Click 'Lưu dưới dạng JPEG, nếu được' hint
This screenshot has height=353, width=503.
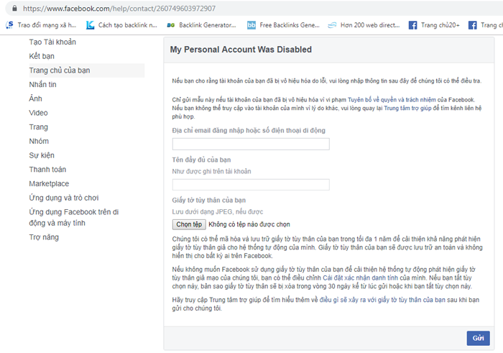[x=218, y=212]
